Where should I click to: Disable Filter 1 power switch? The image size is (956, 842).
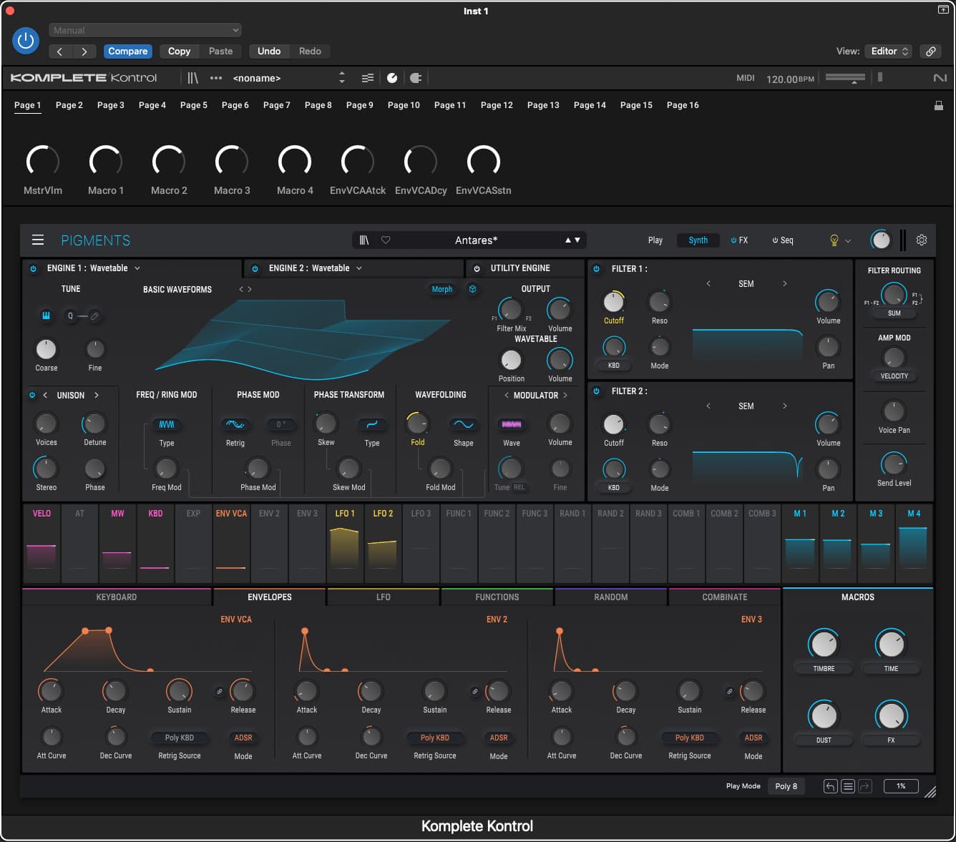[x=597, y=269]
